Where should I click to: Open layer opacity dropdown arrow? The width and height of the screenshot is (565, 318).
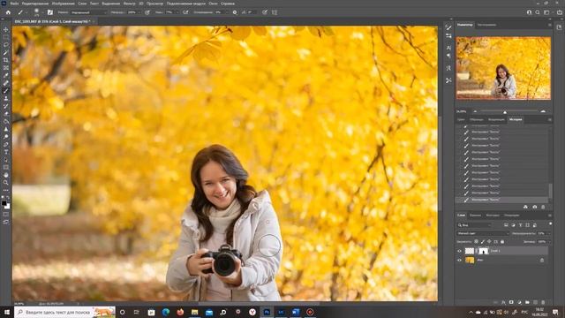(549, 233)
